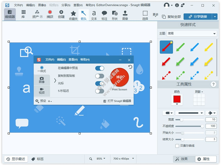Select the Stamp (图章) tool
Viewport: 222px width, 165px height.
tap(125, 15)
